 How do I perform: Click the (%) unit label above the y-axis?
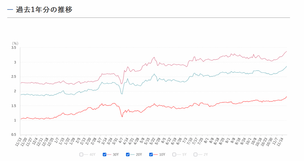pos(15,43)
